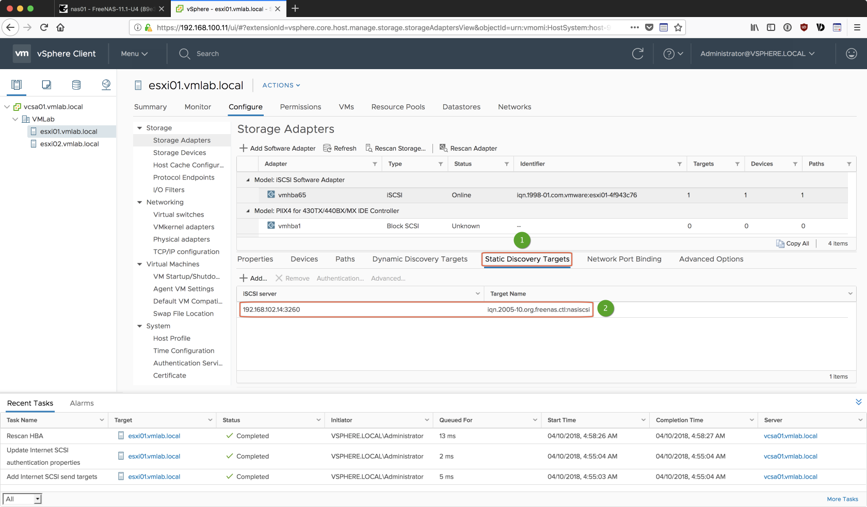Switch to the Dynamic Discovery Targets tab
This screenshot has height=507, width=867.
tap(420, 259)
